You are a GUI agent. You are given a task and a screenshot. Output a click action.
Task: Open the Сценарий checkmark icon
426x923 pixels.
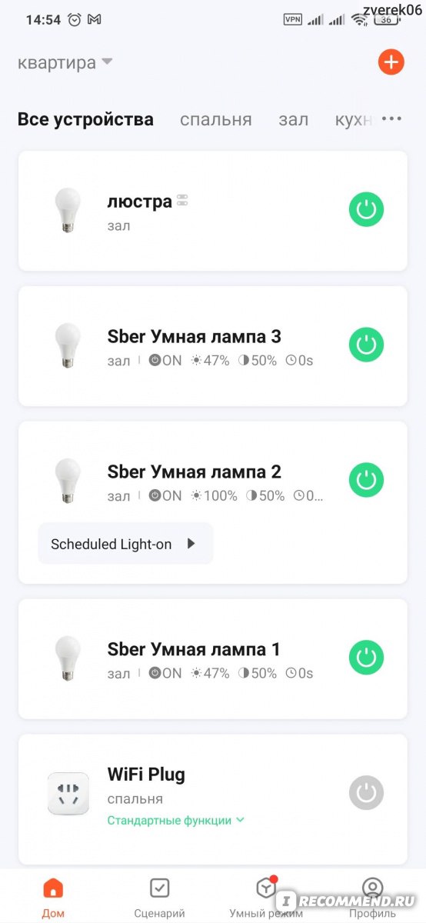[159, 888]
